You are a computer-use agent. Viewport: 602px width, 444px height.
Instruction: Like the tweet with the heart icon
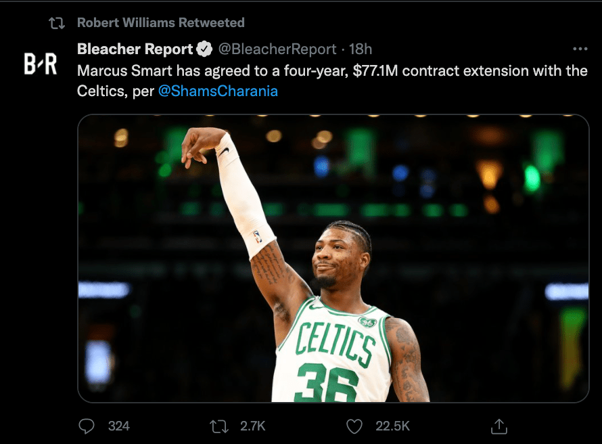click(354, 426)
